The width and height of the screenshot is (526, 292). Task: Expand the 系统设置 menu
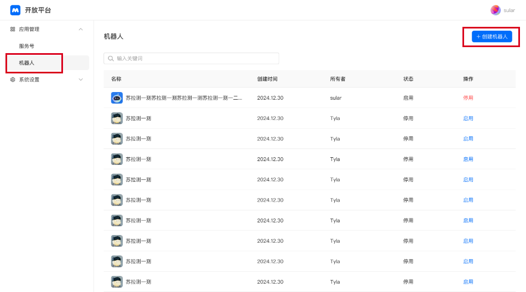(x=30, y=79)
